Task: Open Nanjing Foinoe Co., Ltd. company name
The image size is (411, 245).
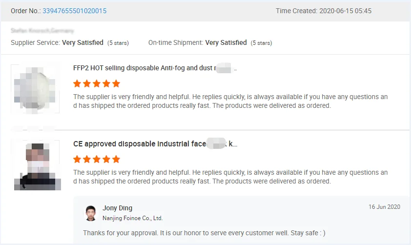Action: coord(132,218)
